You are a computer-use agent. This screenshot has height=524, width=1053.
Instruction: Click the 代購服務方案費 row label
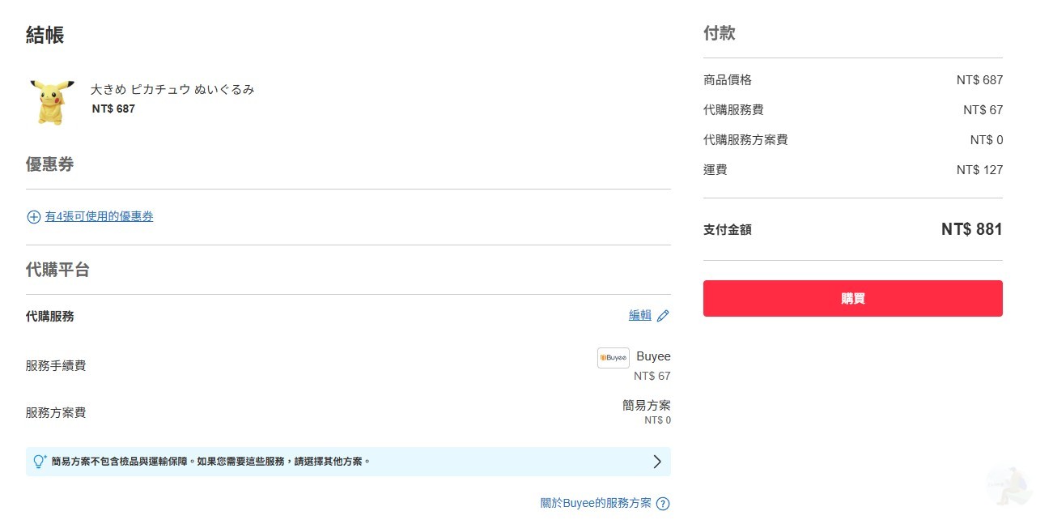(x=745, y=139)
